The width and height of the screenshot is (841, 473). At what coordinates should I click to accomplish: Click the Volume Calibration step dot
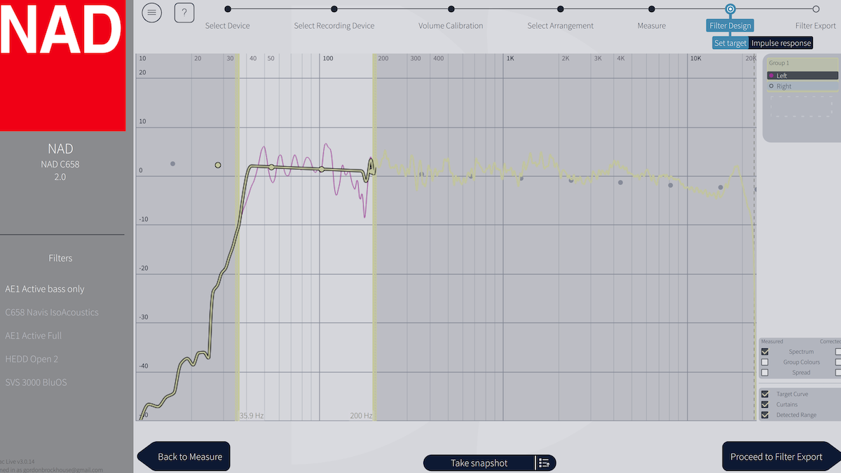(451, 9)
